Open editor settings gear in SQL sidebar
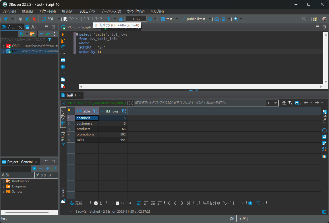Viewport: 329px width, 223px height. pyautogui.click(x=63, y=67)
